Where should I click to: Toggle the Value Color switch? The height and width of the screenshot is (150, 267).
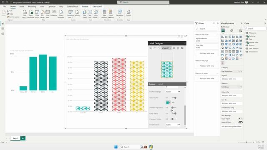click(174, 98)
